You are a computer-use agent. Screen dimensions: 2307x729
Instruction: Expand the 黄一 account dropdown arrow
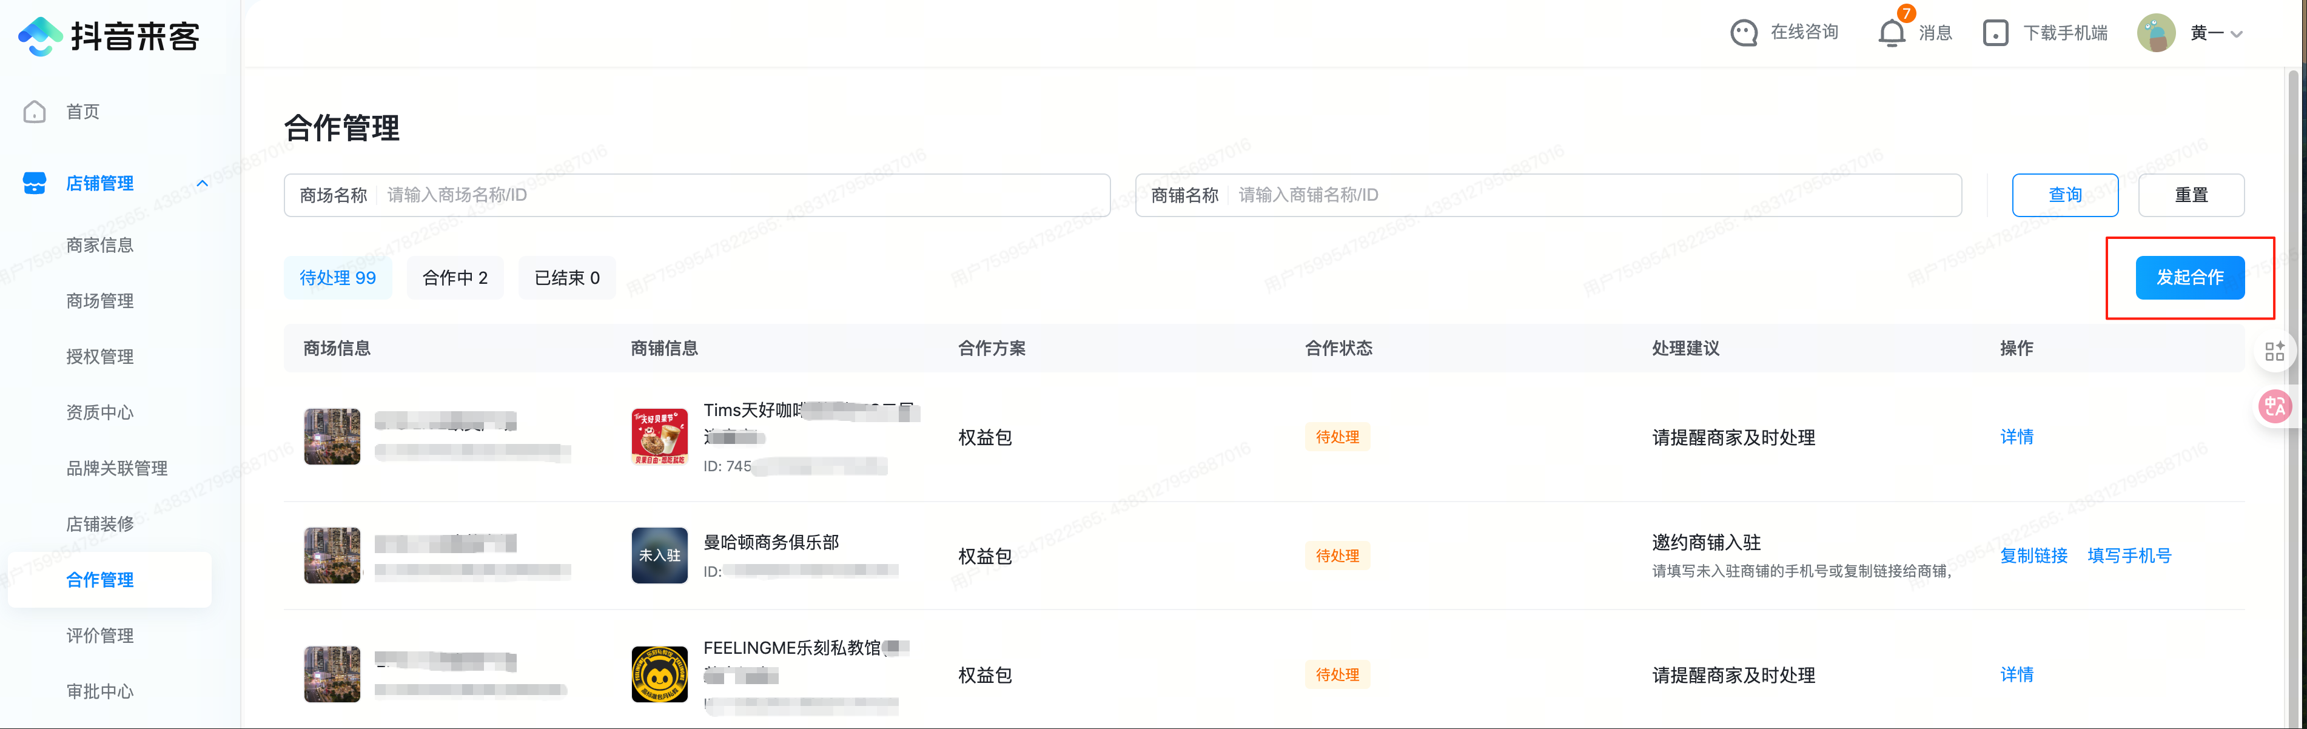tap(2236, 34)
